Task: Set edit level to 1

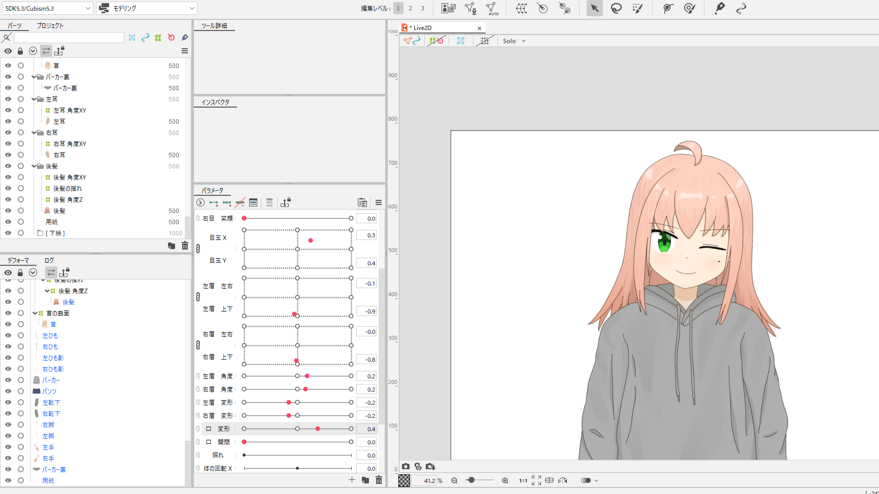Action: 398,8
